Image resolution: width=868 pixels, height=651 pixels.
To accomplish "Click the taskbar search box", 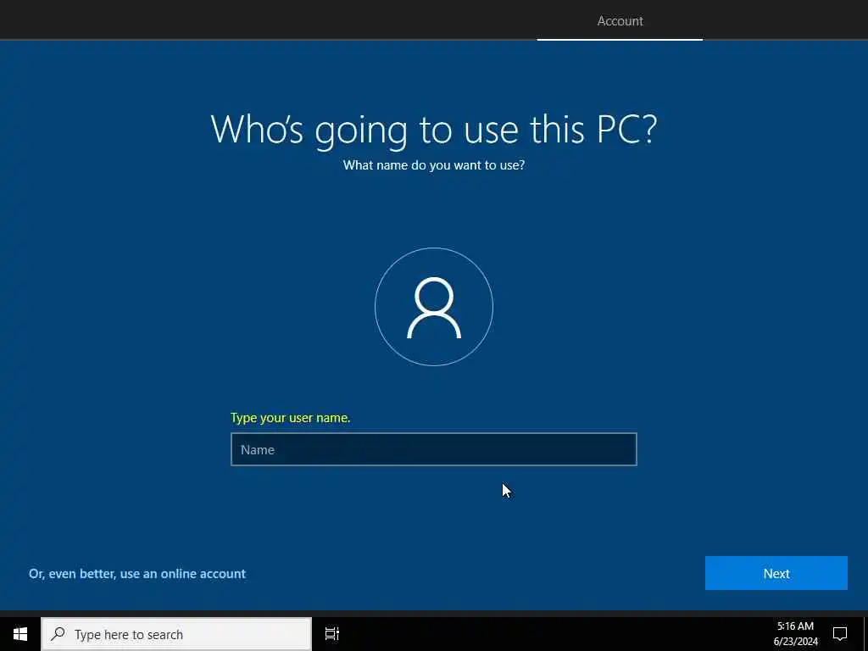I will tap(176, 634).
